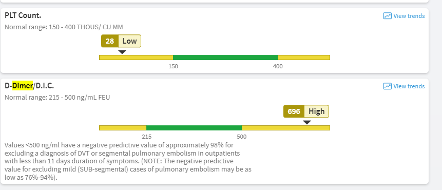Image resolution: width=442 pixels, height=190 pixels.
Task: Click the highlighted Dimer word in heading
Action: (x=23, y=86)
